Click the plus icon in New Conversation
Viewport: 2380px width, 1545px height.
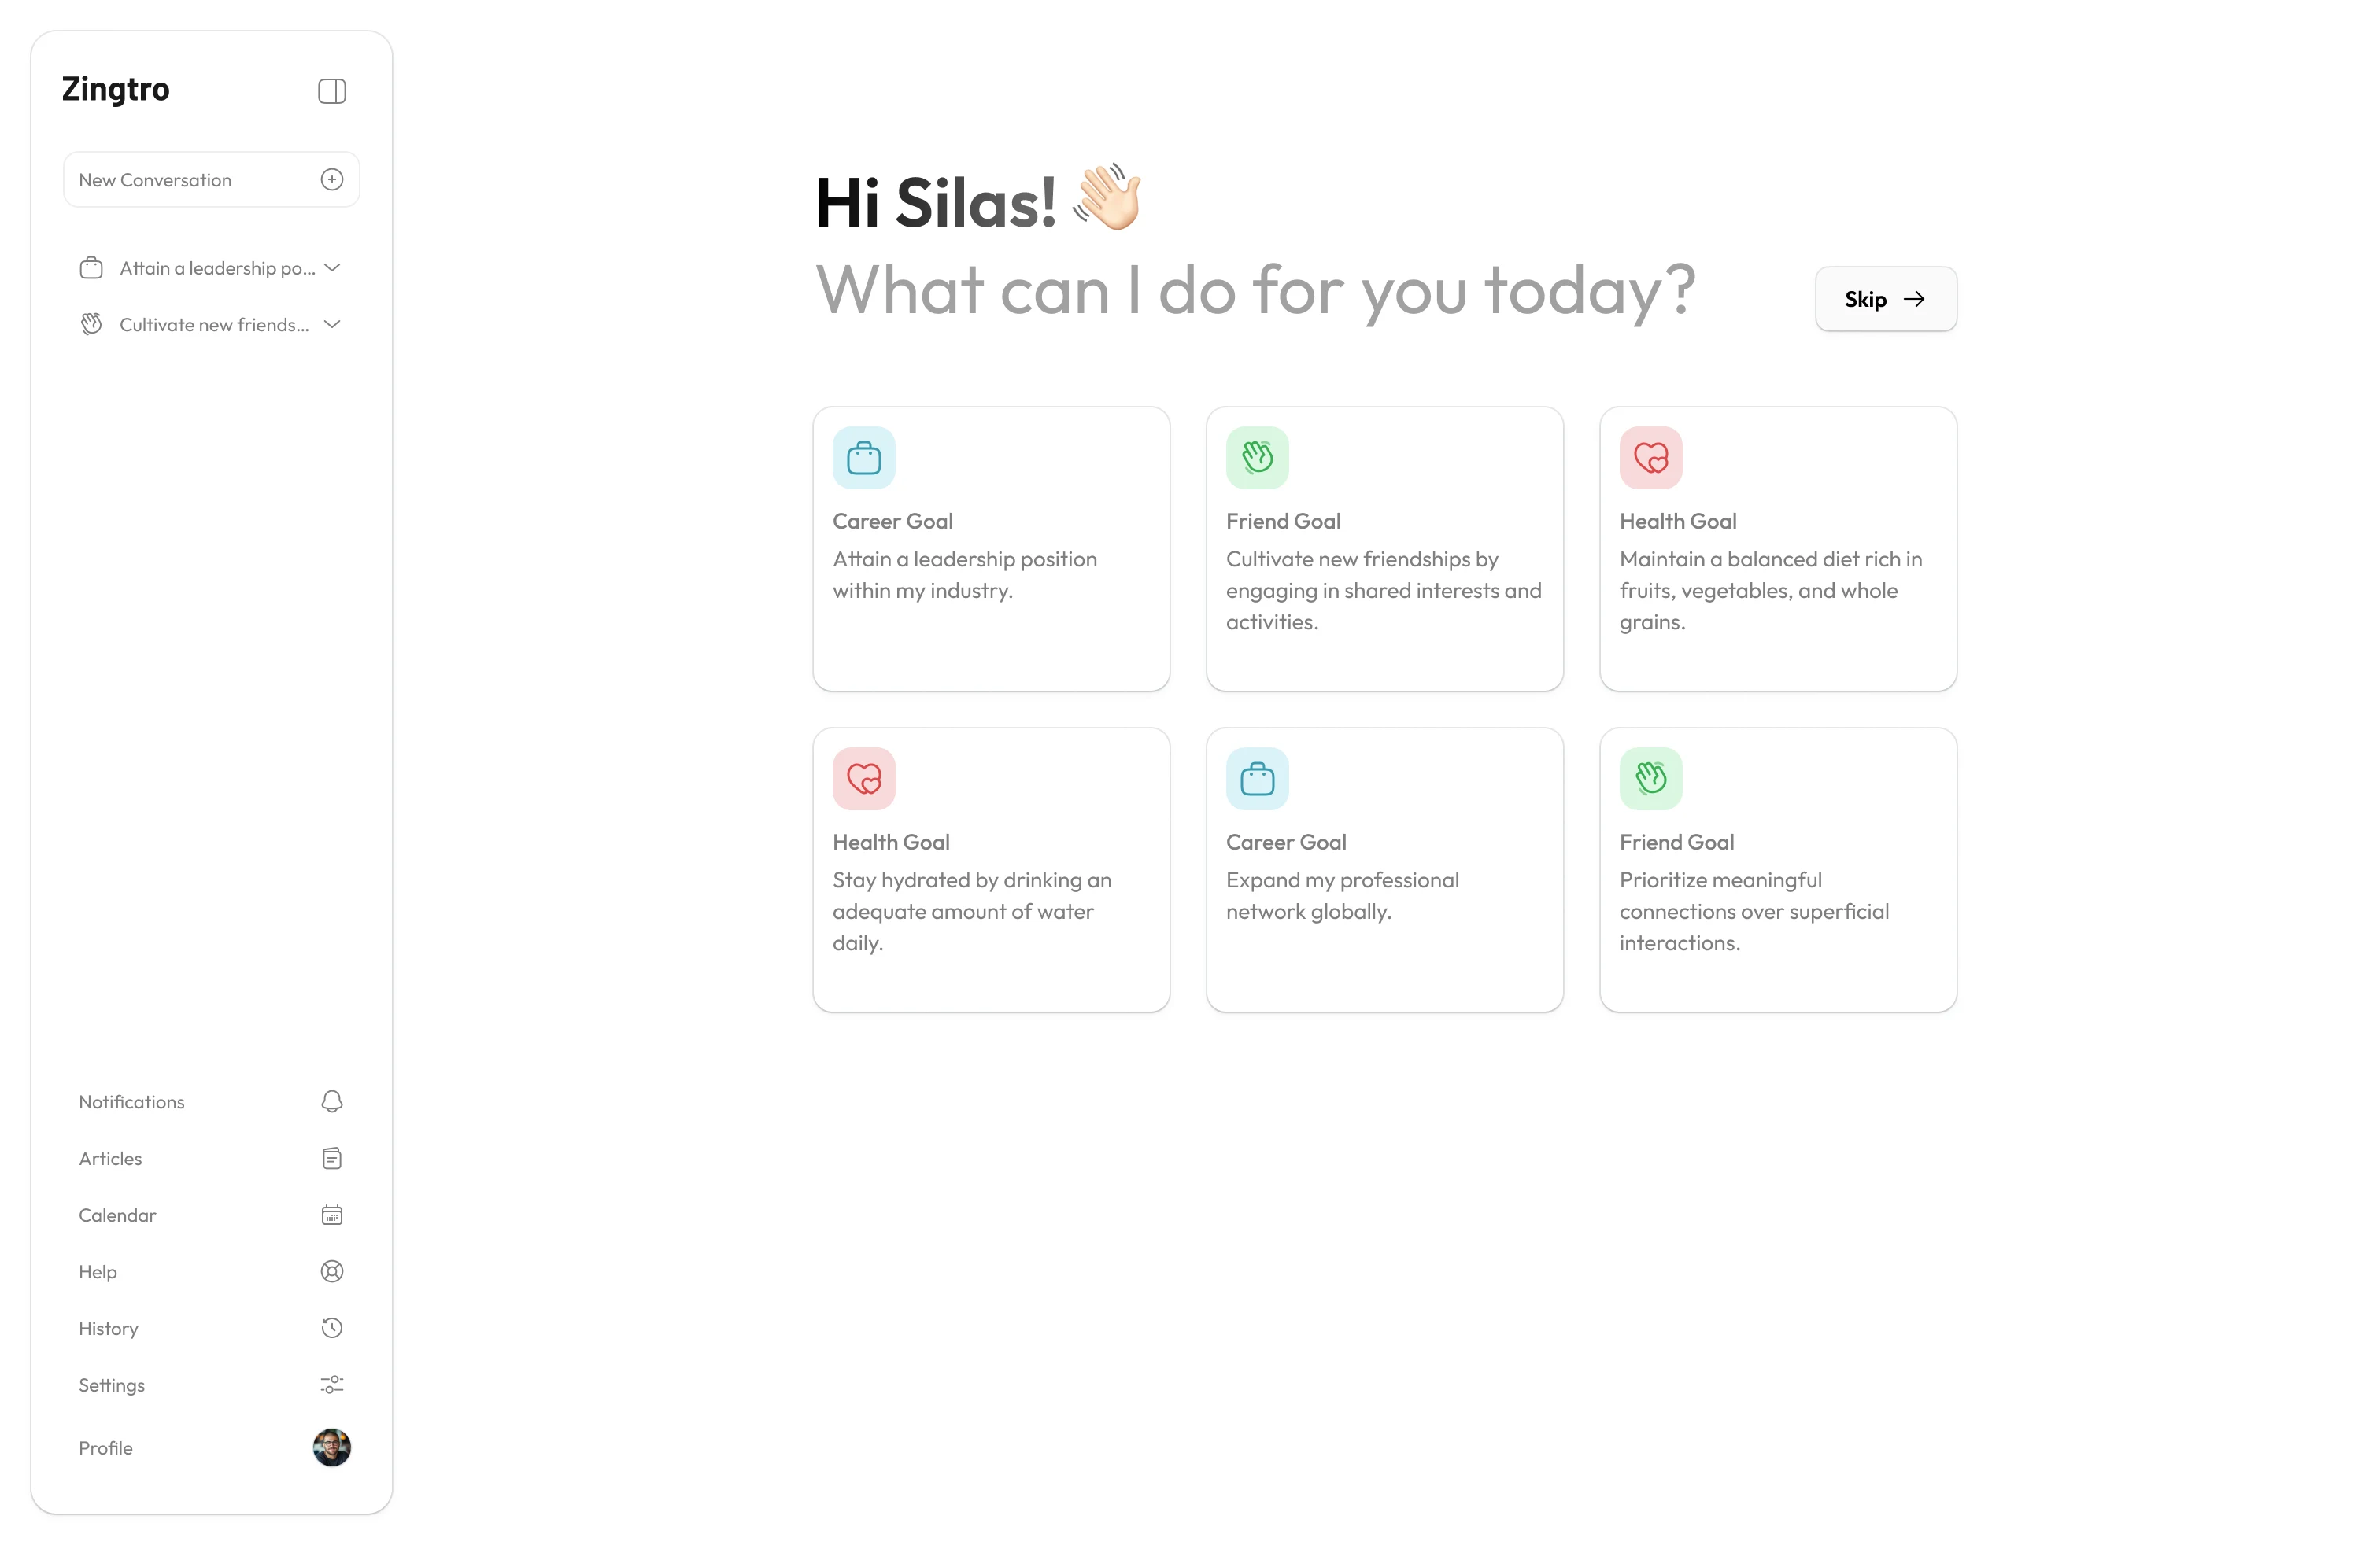click(332, 180)
